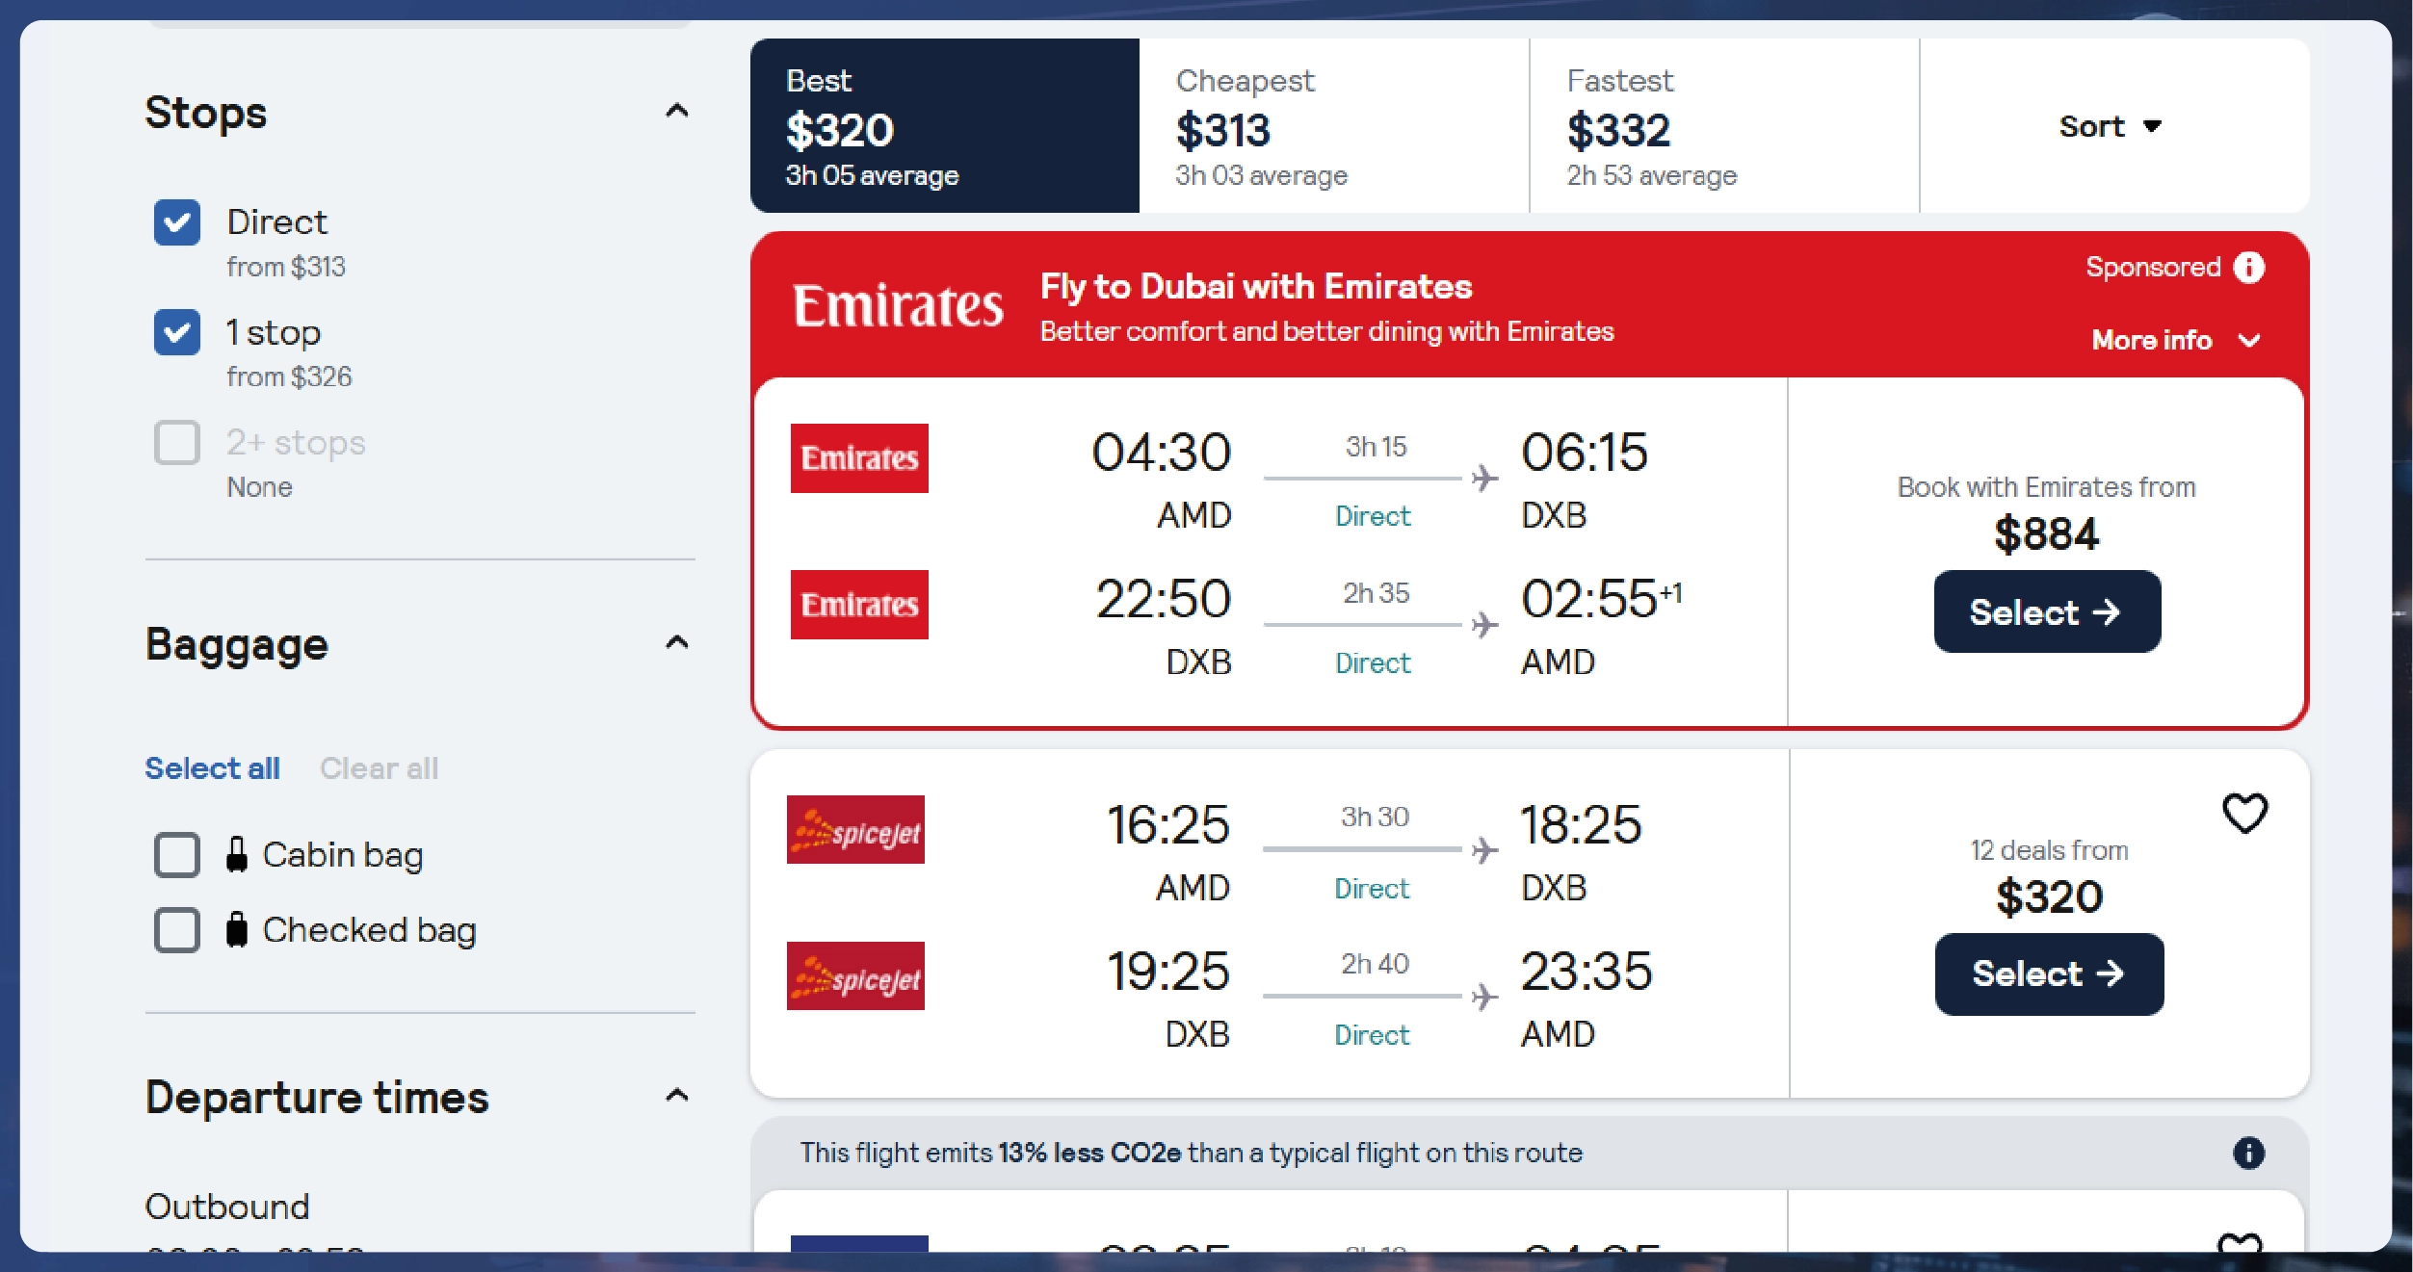Save the SpiceJet flight with heart icon

coord(2243,814)
